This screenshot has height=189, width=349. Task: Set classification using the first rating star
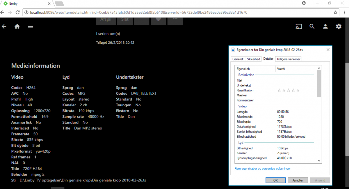pos(279,90)
